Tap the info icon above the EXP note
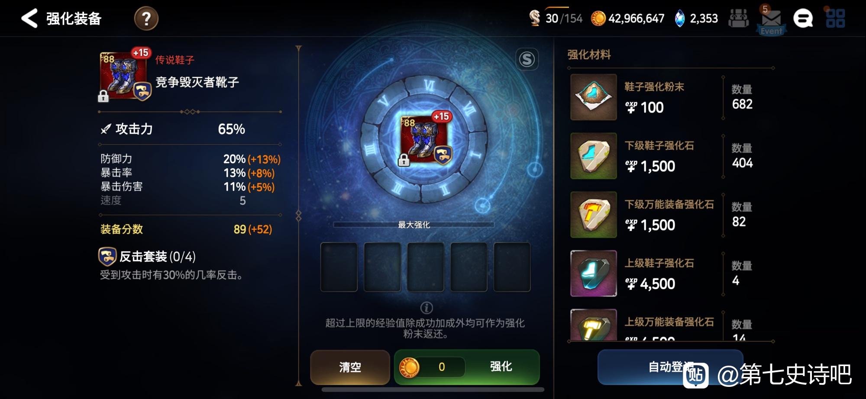Viewport: 866px width, 399px height. (x=427, y=308)
